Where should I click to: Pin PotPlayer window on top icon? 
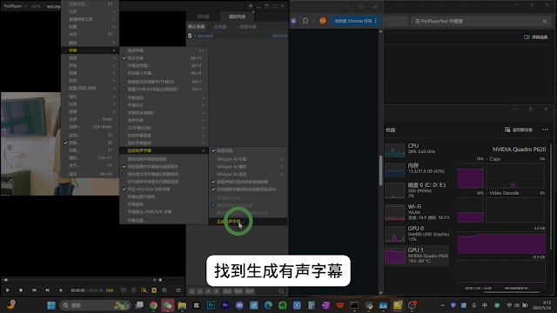[251, 6]
